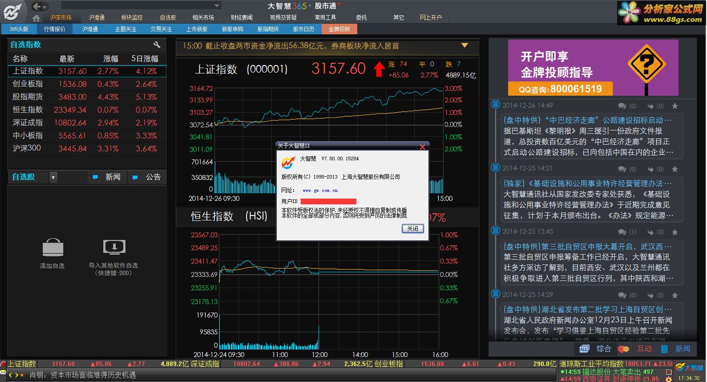Open 基础设施和公用事业特许经营 news headline
This screenshot has width=707, height=382.
tap(587, 183)
